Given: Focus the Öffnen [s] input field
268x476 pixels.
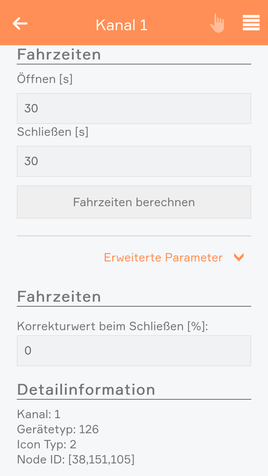Looking at the screenshot, I should (x=134, y=109).
